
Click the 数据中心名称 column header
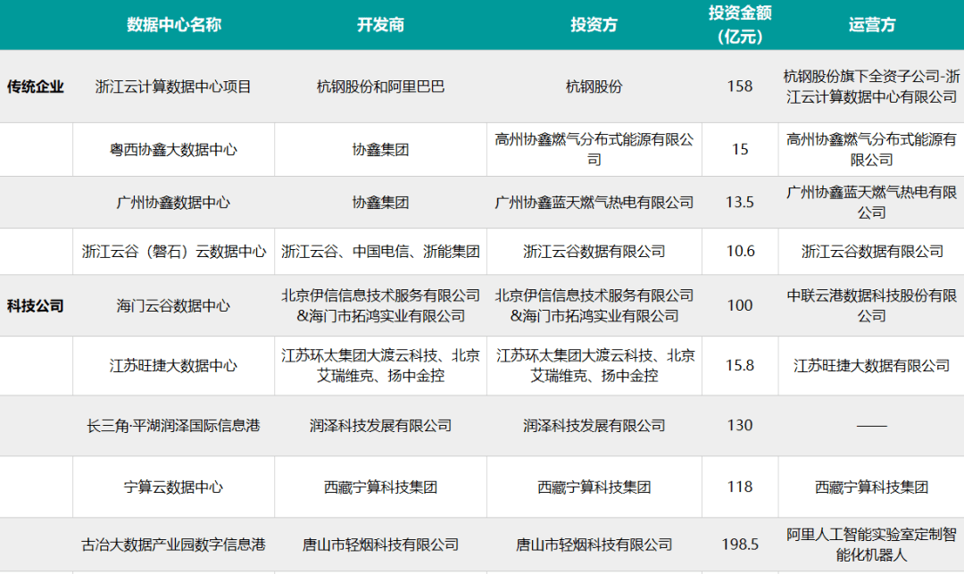point(173,25)
